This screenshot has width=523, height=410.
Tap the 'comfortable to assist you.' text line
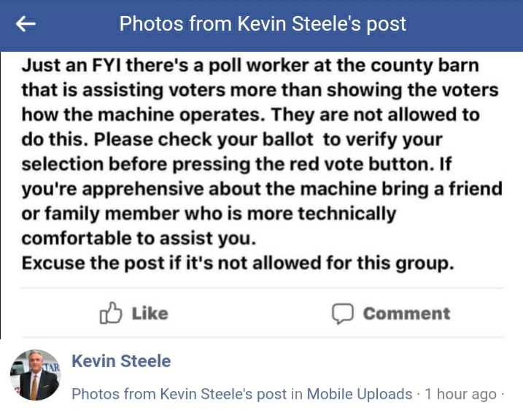139,239
